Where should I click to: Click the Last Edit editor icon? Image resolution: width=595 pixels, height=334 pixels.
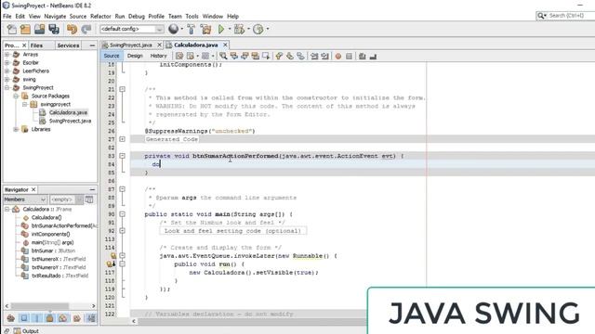179,56
